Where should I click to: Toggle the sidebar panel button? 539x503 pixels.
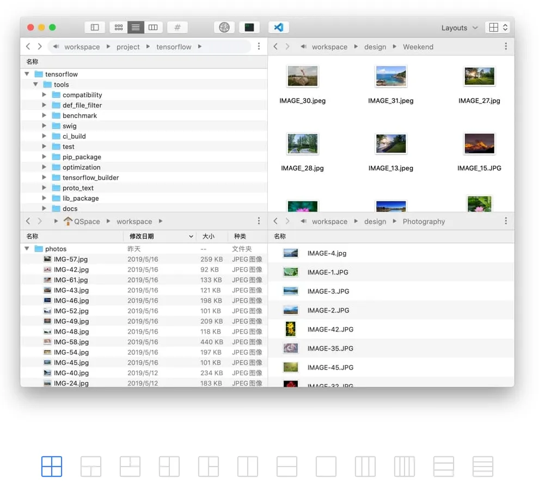pyautogui.click(x=95, y=28)
